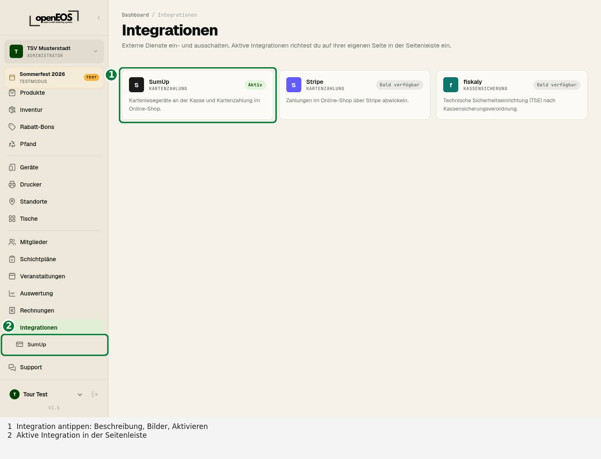
Task: Click the Stripe integration card
Action: click(x=355, y=95)
